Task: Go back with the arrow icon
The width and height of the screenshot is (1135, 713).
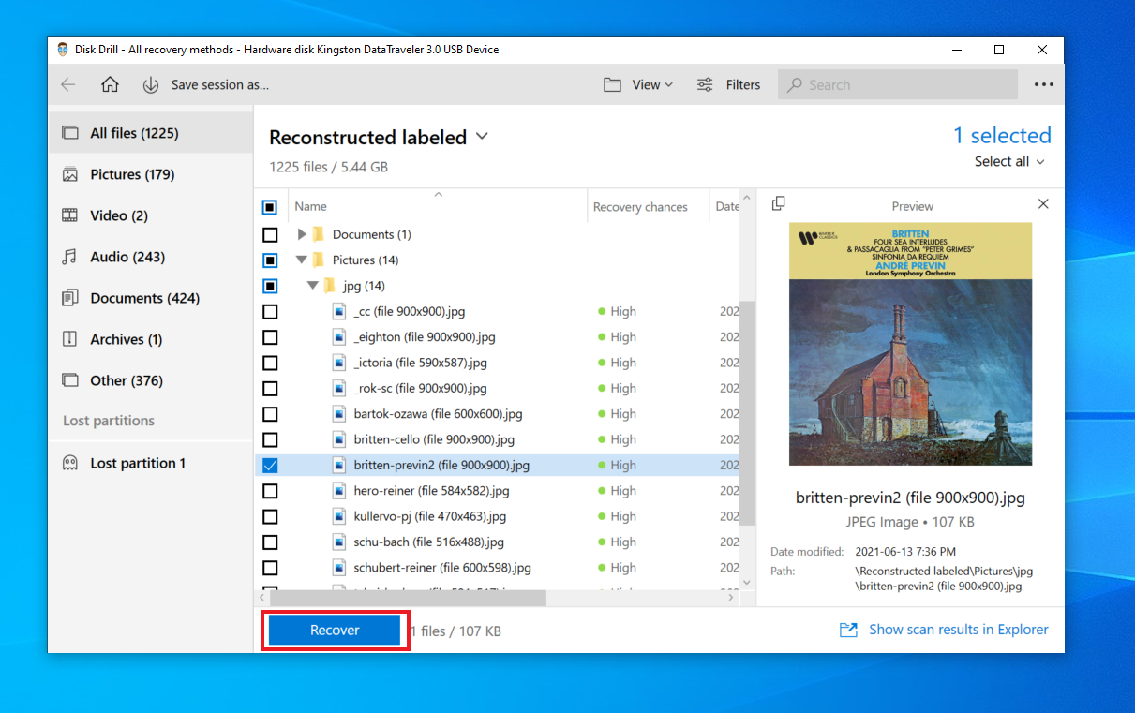Action: point(68,84)
